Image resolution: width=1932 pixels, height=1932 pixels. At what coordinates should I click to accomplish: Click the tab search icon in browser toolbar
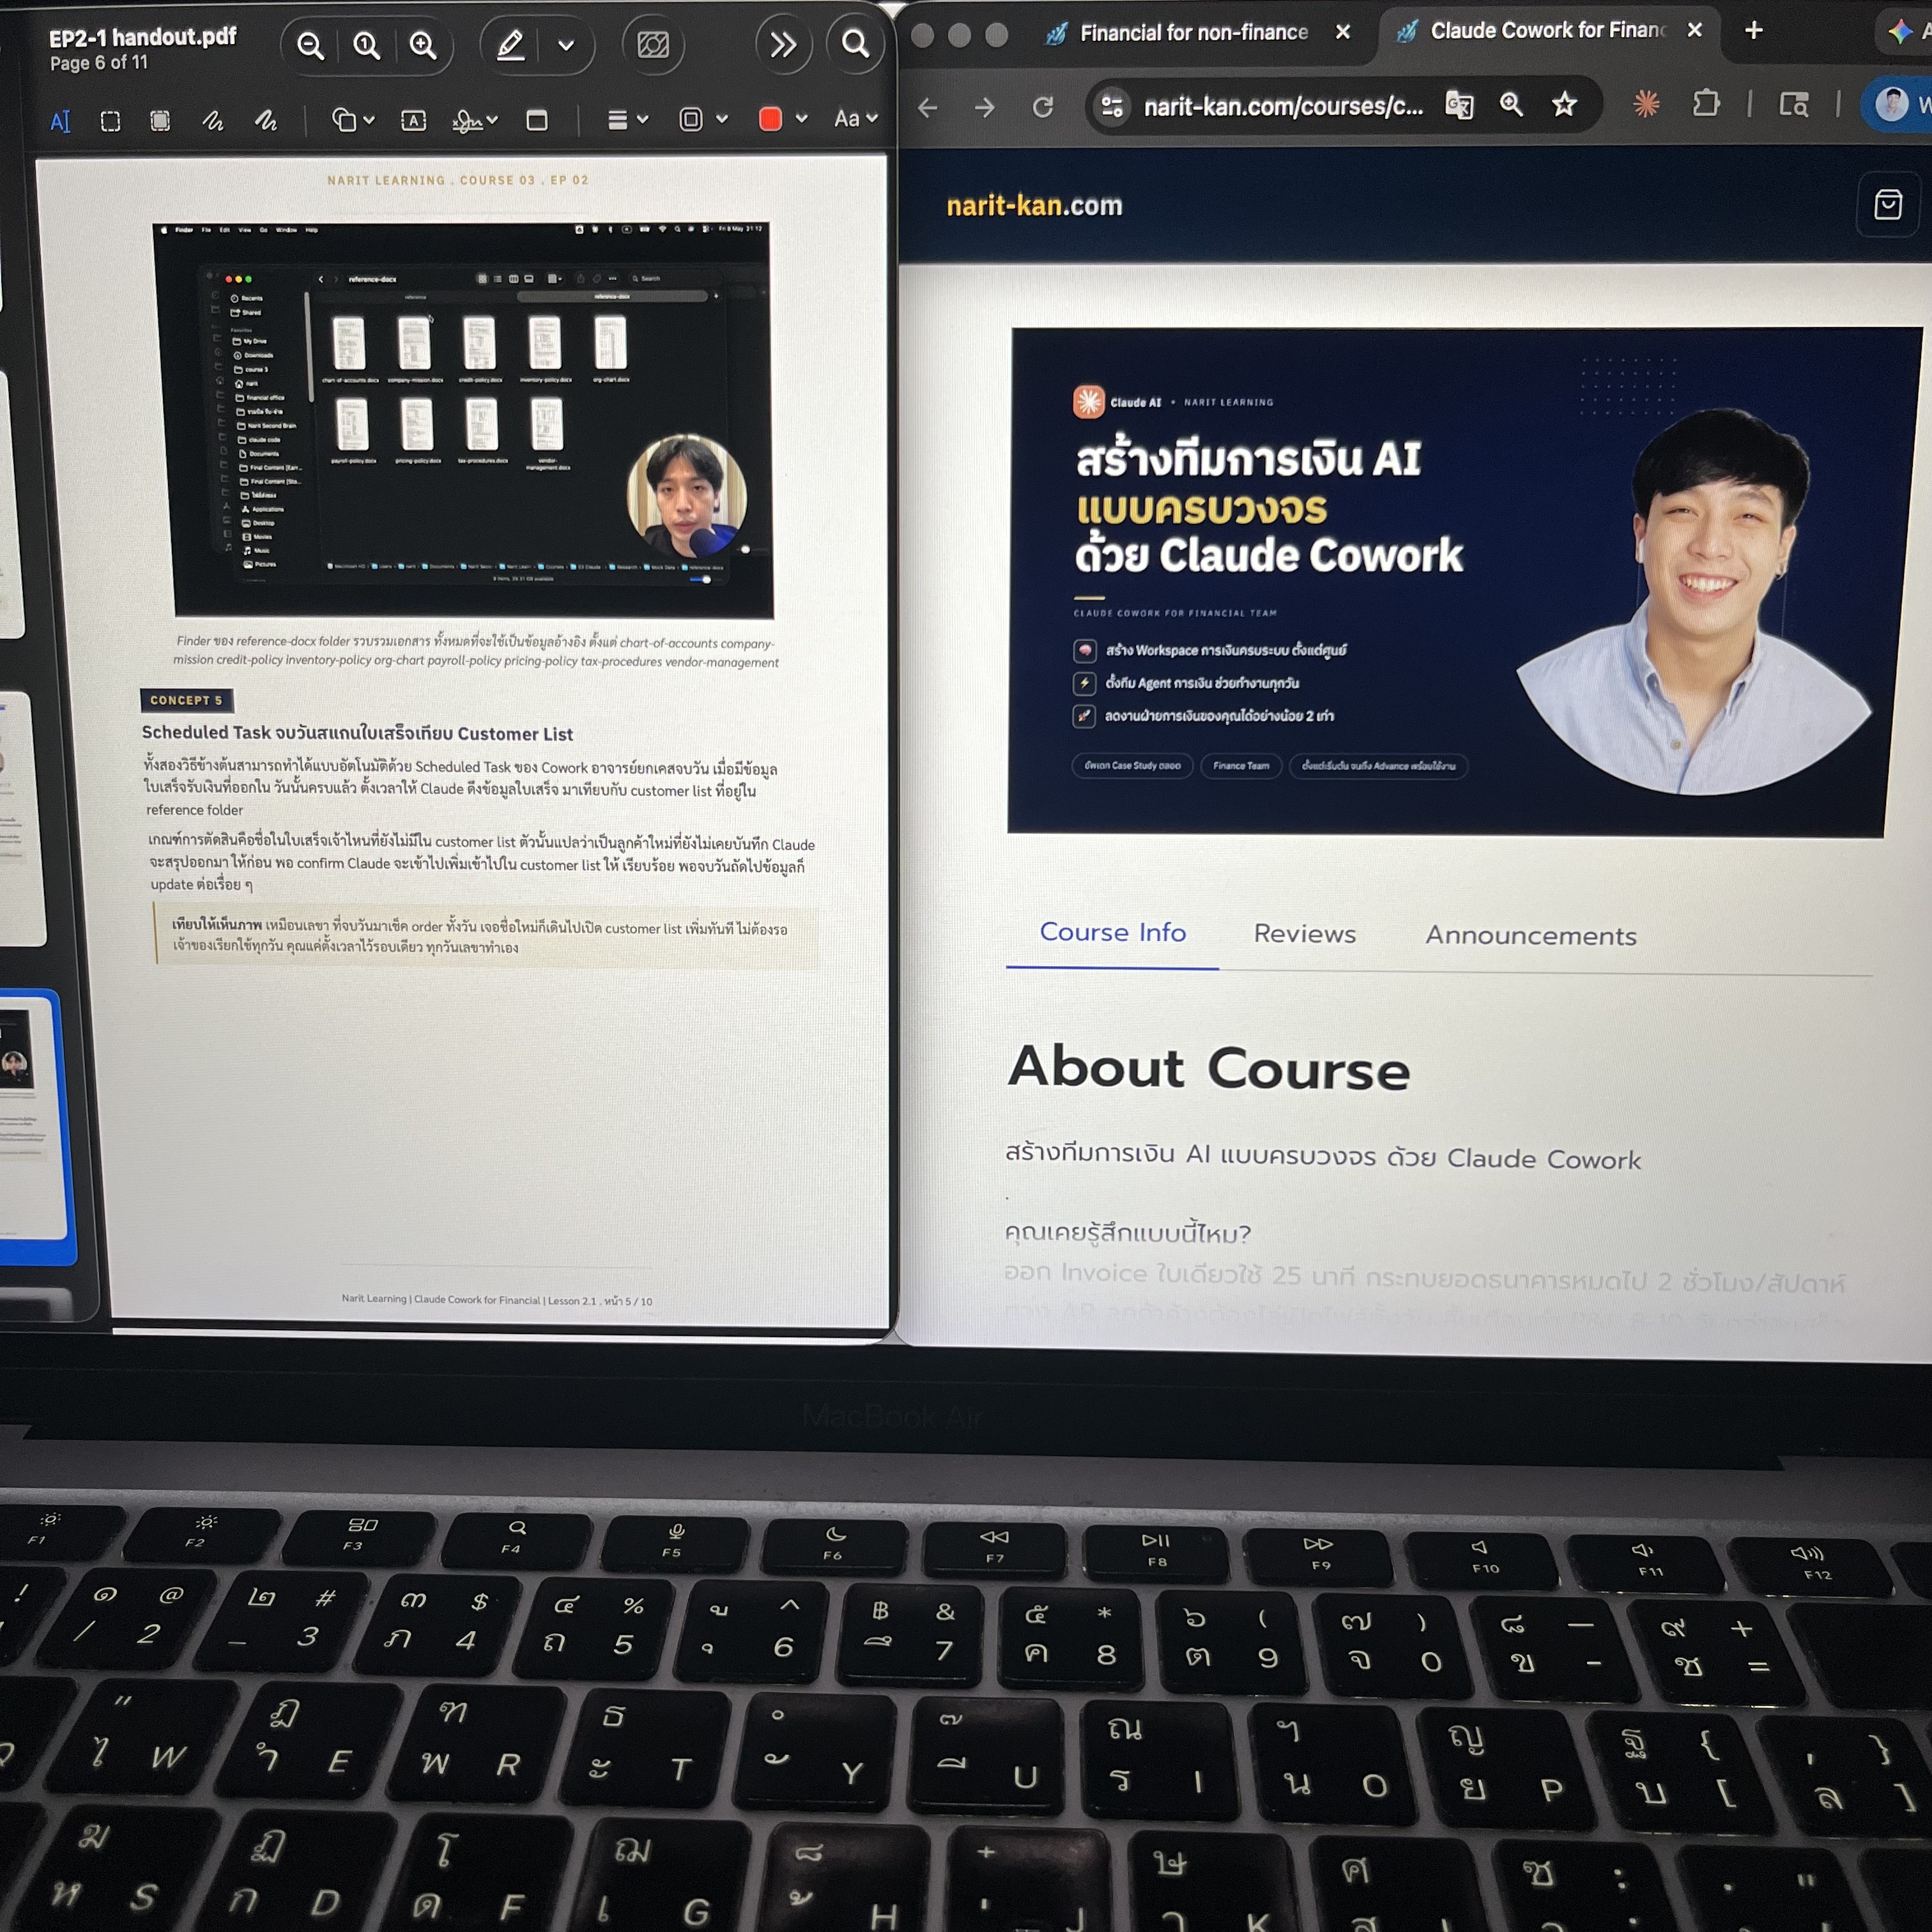(1794, 103)
